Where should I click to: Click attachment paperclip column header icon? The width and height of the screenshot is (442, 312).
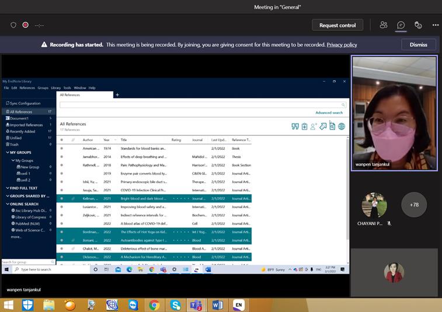pyautogui.click(x=73, y=140)
